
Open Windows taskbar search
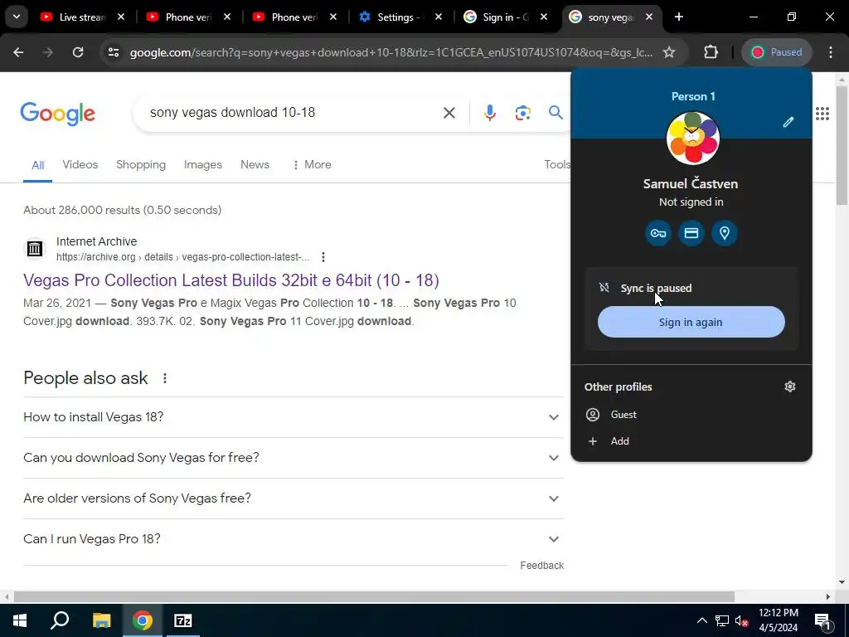[x=60, y=620]
